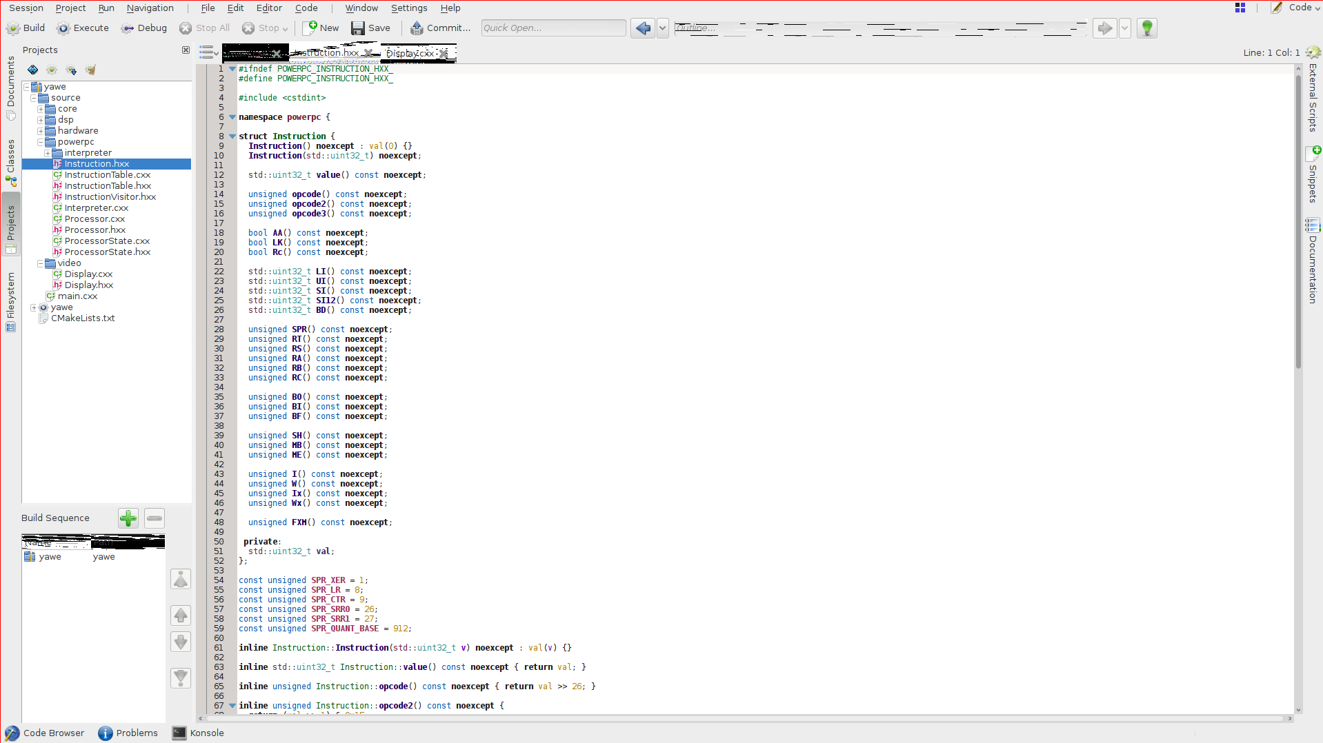Viewport: 1323px width, 743px height.
Task: Toggle the Documentation panel on right edge
Action: [1312, 262]
